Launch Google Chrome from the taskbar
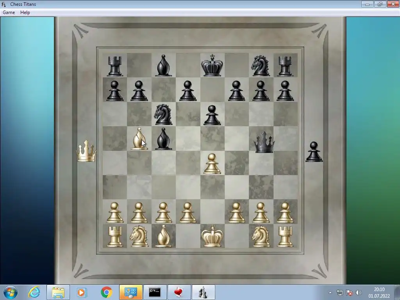400x300 pixels. coord(106,292)
